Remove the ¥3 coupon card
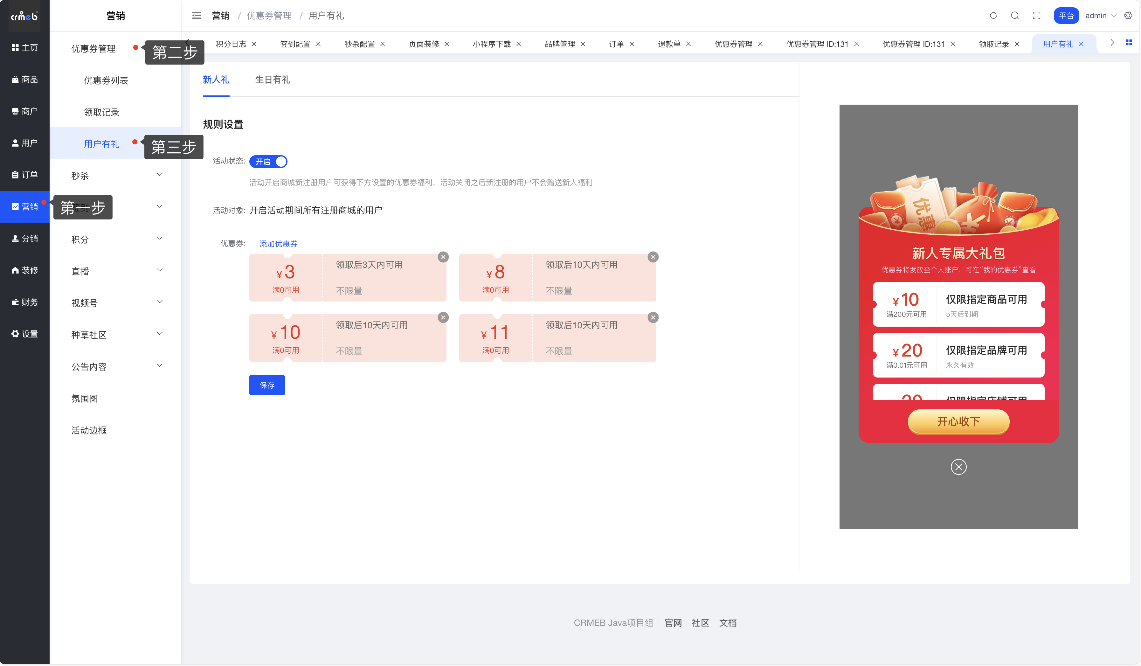 [443, 257]
